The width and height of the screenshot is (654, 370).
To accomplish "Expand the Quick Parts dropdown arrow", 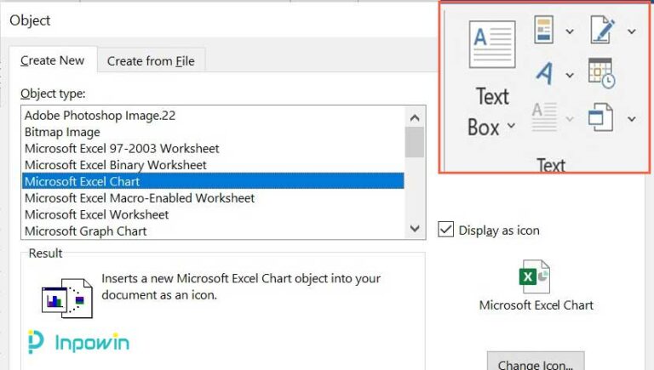I will click(x=570, y=31).
